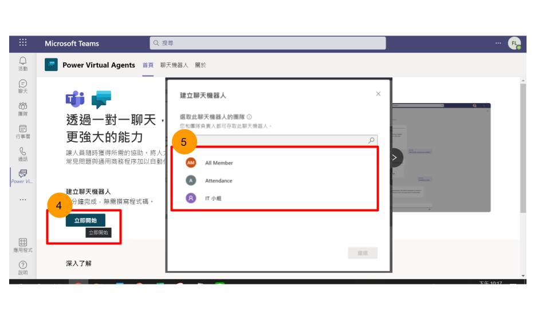
Task: Open the Chat section in sidebar
Action: pyautogui.click(x=23, y=86)
